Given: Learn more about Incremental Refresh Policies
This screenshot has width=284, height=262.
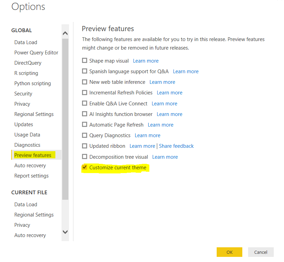Looking at the screenshot, I should pos(170,93).
